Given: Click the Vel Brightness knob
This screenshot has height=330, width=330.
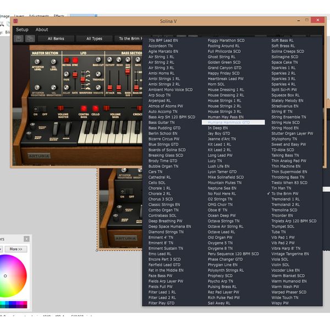Looking at the screenshot, I should pos(54,87).
